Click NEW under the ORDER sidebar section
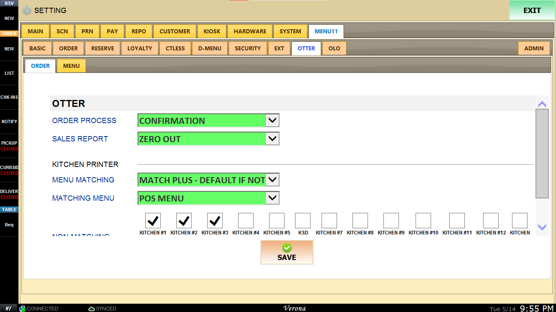Image resolution: width=556 pixels, height=312 pixels. point(9,49)
